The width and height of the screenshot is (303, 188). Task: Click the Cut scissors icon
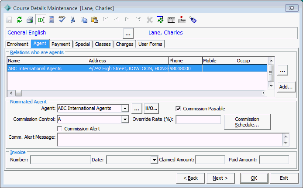click(x=72, y=20)
